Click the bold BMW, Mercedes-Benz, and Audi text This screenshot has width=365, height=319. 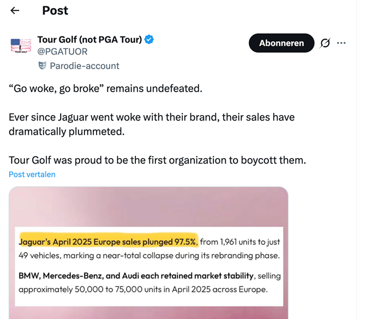tap(136, 275)
